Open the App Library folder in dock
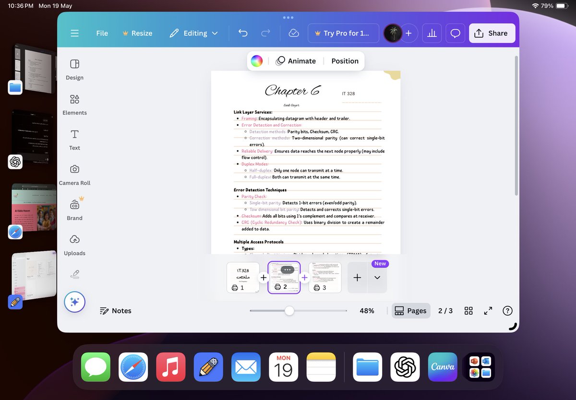576x400 pixels. (480, 367)
